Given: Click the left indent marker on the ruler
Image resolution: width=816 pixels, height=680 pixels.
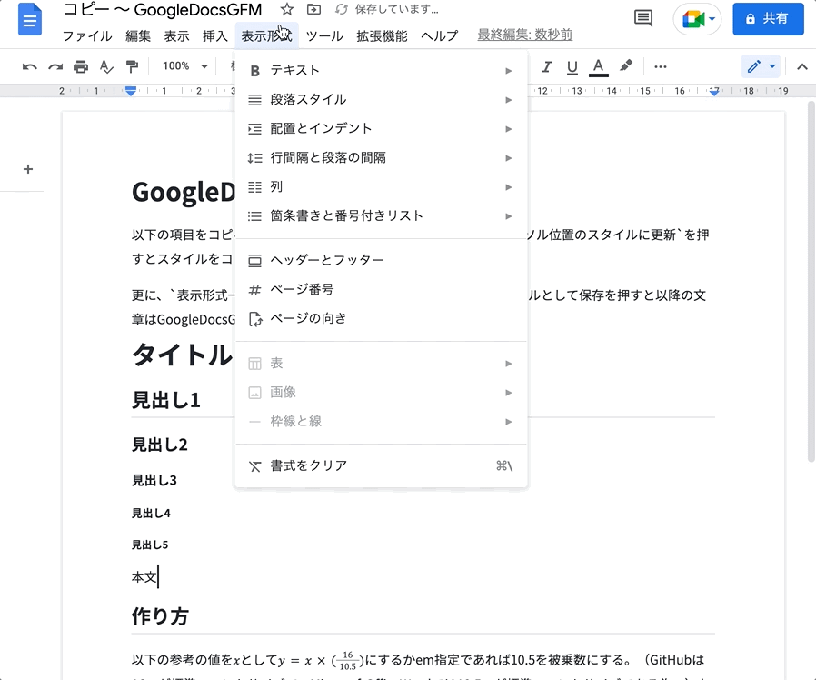Looking at the screenshot, I should (131, 92).
